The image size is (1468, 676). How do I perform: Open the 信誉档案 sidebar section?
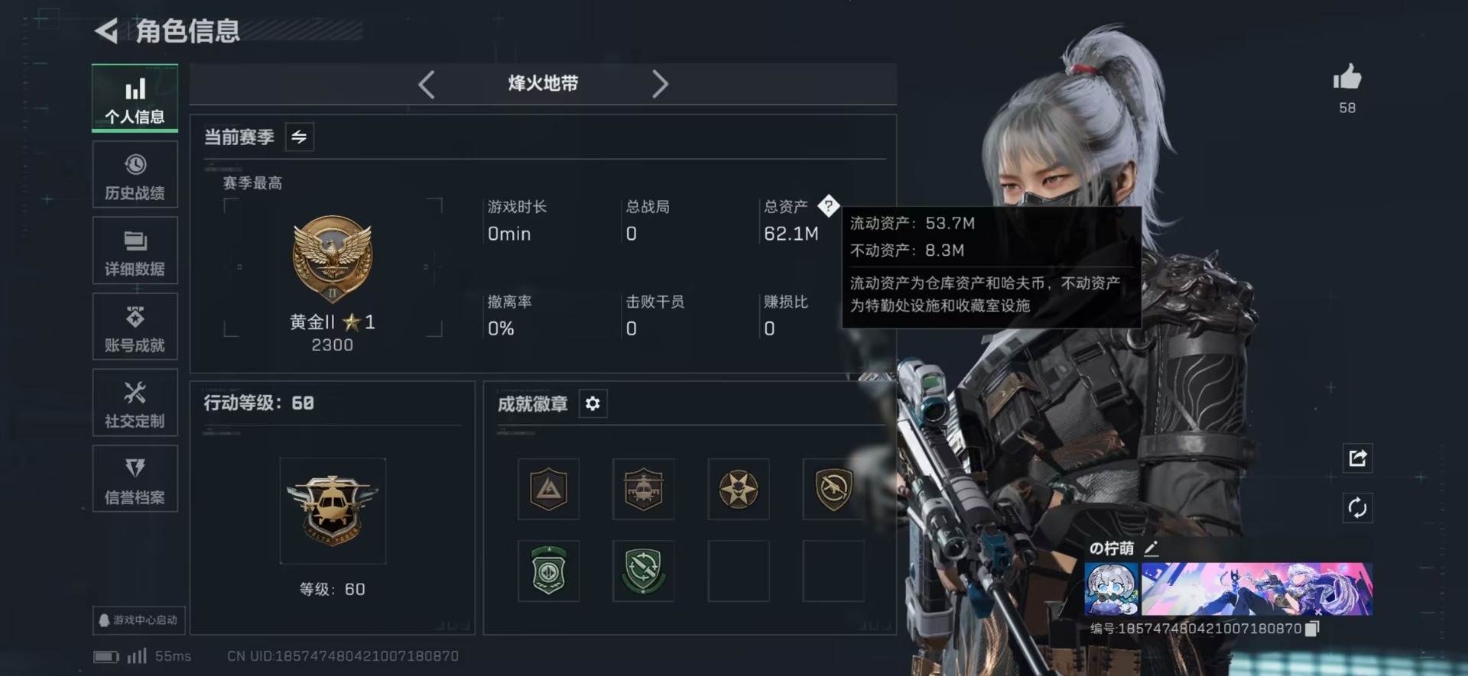(135, 479)
